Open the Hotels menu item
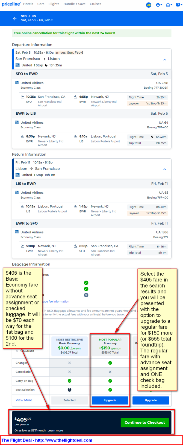This screenshot has width=183, height=445. [28, 4]
